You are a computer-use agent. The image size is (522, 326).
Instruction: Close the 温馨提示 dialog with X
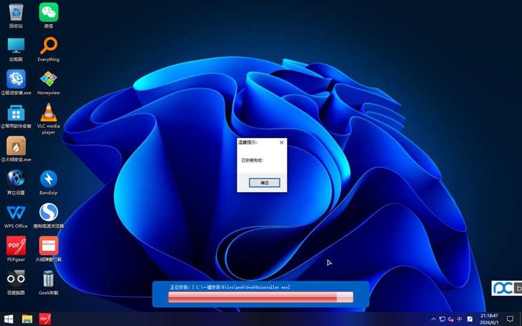pos(282,142)
